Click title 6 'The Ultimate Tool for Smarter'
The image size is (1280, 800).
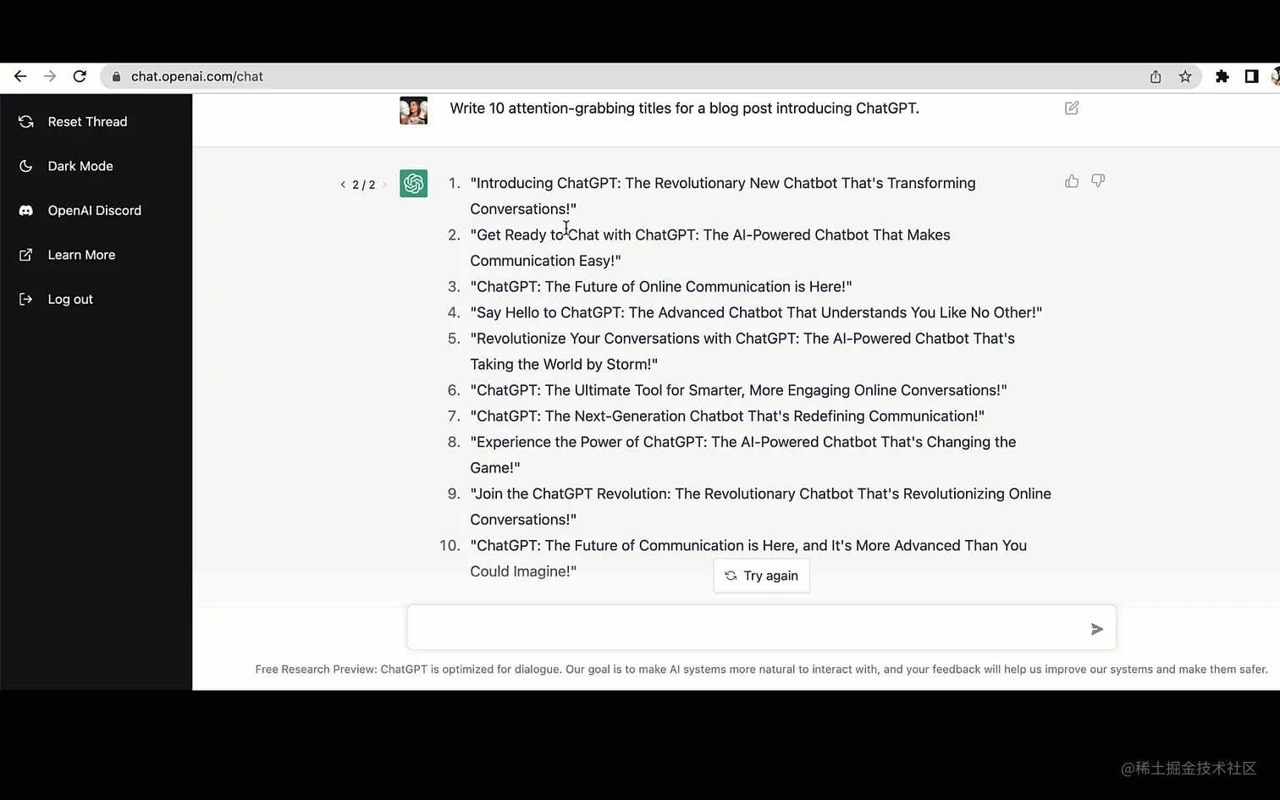click(643, 390)
